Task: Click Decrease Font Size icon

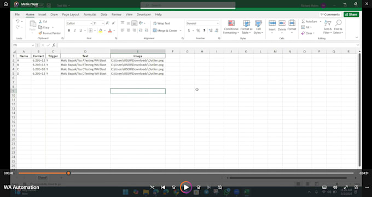Action: point(113,23)
